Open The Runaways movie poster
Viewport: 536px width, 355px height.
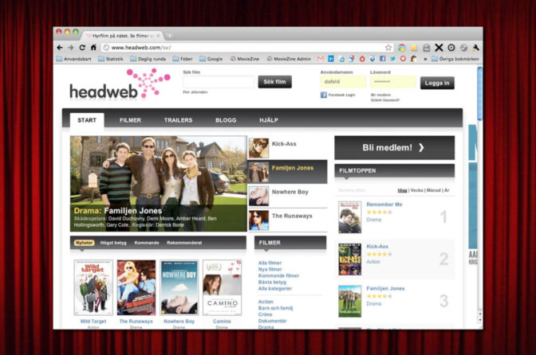[136, 287]
